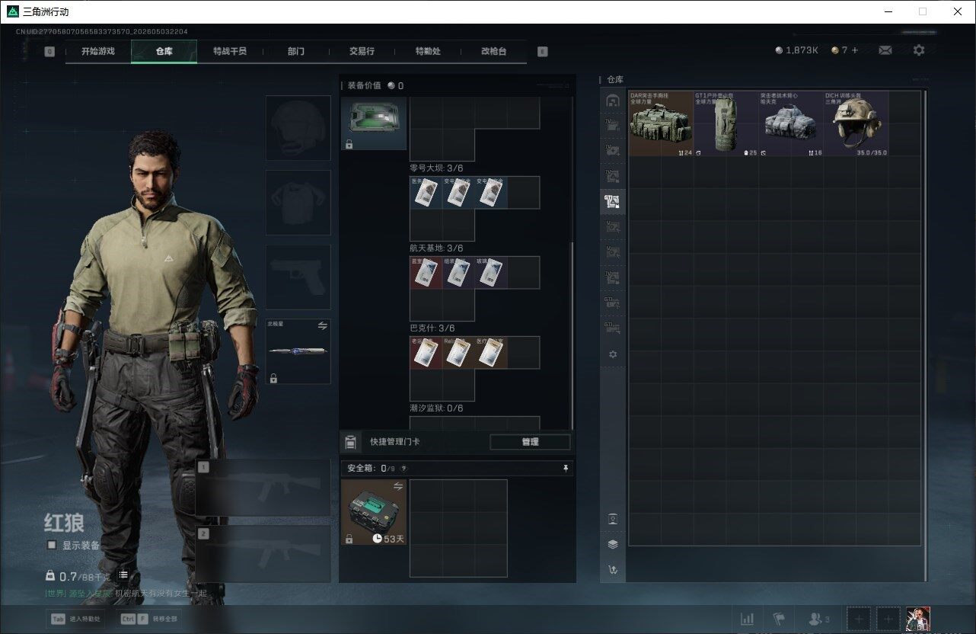Toggle the 显示装备 checkbox

52,545
